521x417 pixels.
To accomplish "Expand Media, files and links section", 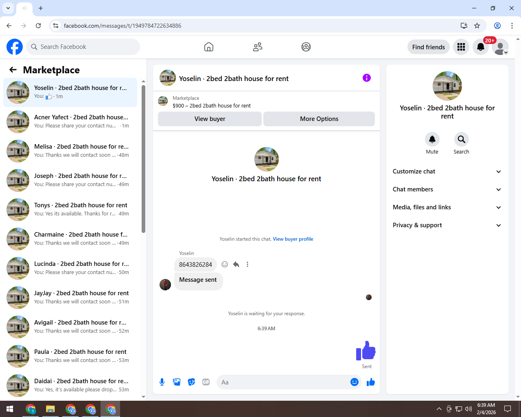I will (447, 207).
